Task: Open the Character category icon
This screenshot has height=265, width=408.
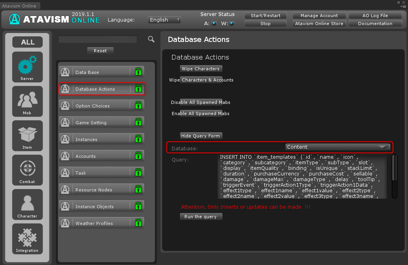Action: [x=28, y=203]
